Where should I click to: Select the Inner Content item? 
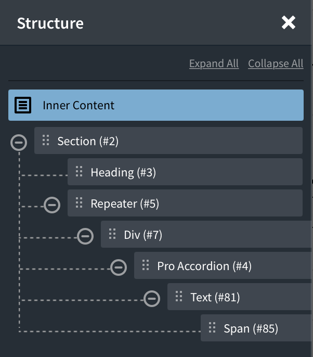tap(156, 105)
